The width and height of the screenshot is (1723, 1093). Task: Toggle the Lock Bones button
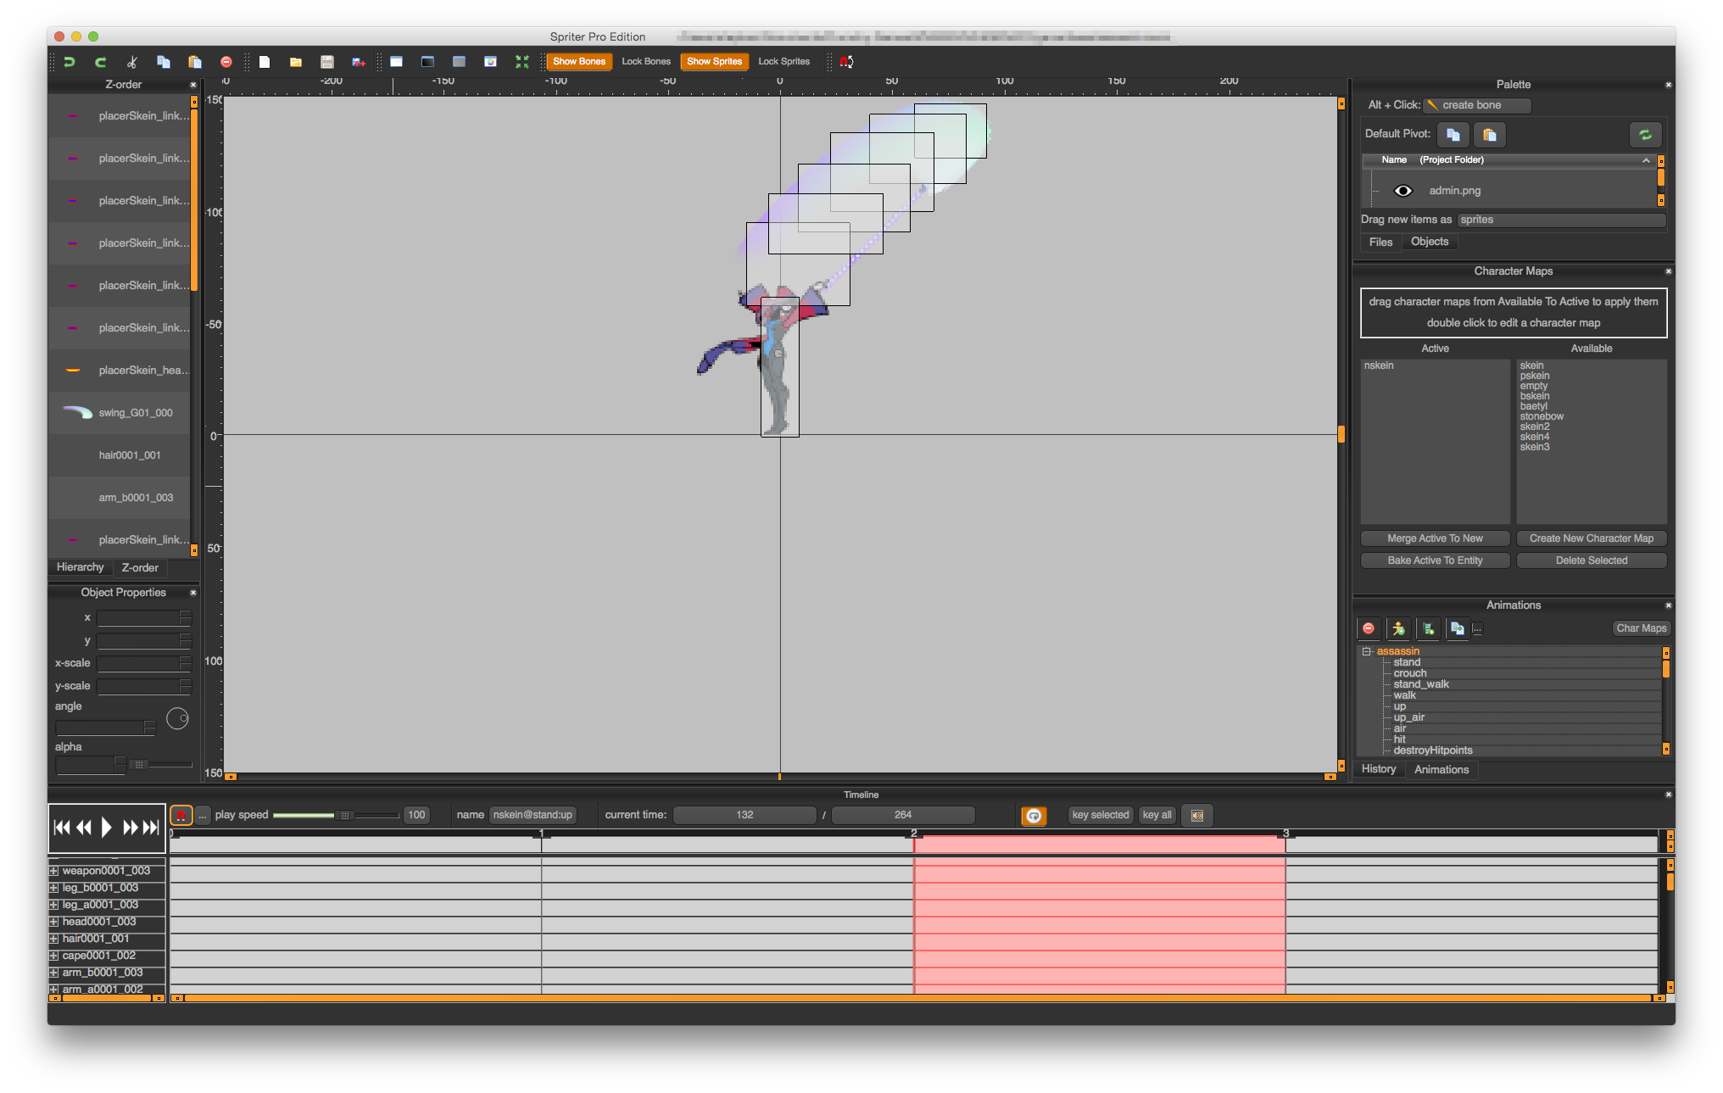point(646,62)
